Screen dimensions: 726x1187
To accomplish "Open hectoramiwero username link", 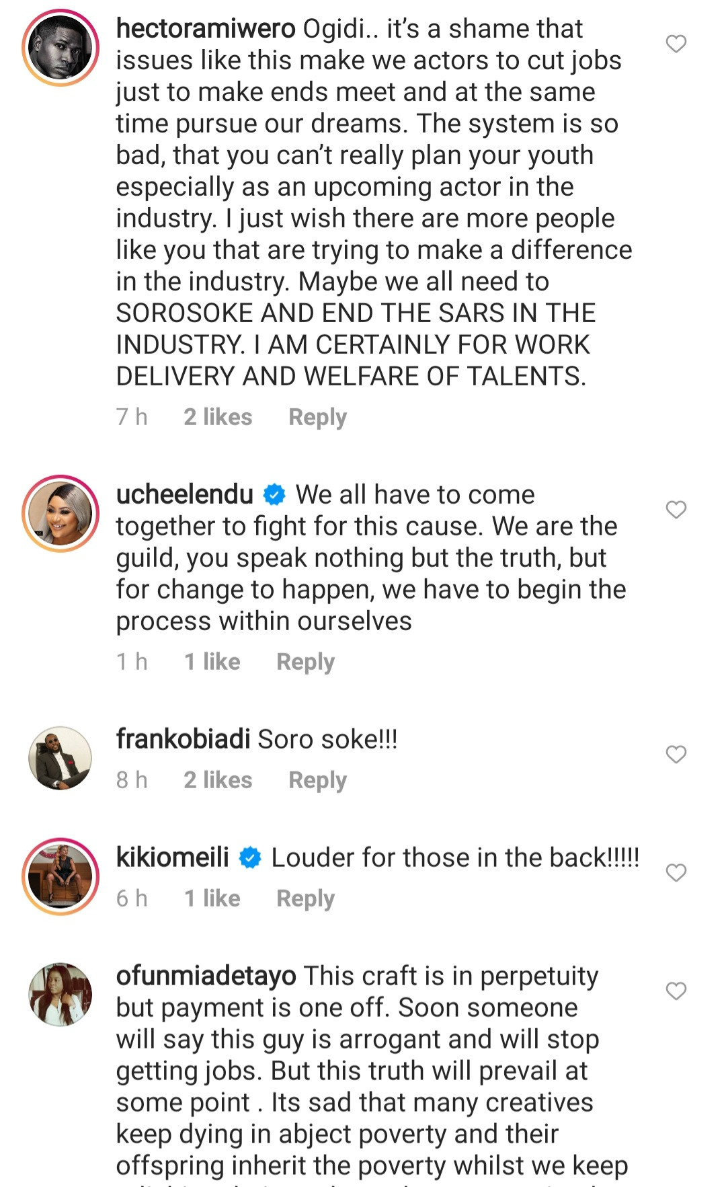I will pos(205,29).
